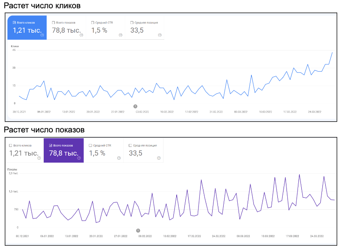Image resolution: width=343 pixels, height=252 pixels.
Task: Click annotation marker on the impressions chart timeline
Action: 138,230
